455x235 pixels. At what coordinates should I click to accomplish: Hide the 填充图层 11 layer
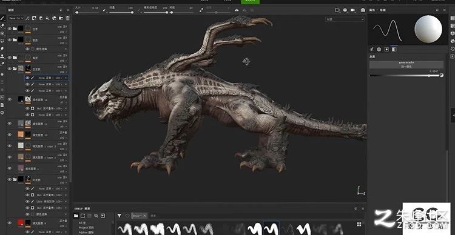[x=9, y=123]
